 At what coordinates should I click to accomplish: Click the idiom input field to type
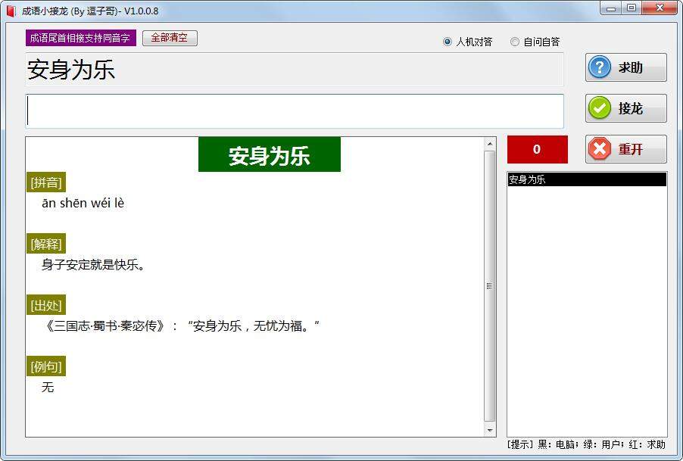294,111
